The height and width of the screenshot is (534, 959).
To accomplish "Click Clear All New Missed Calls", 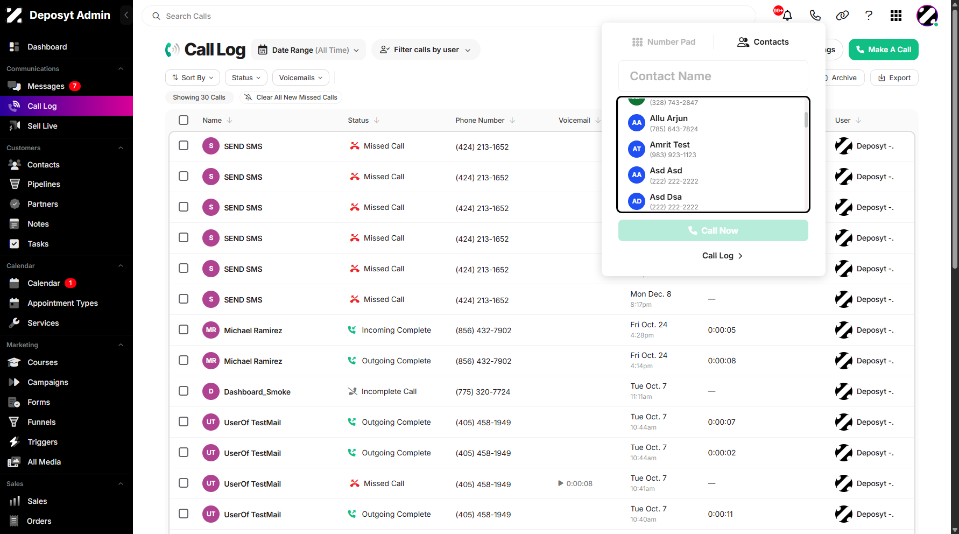I will pyautogui.click(x=291, y=97).
